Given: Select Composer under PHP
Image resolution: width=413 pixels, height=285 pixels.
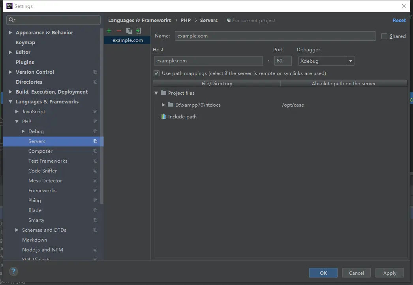Looking at the screenshot, I should (x=40, y=151).
